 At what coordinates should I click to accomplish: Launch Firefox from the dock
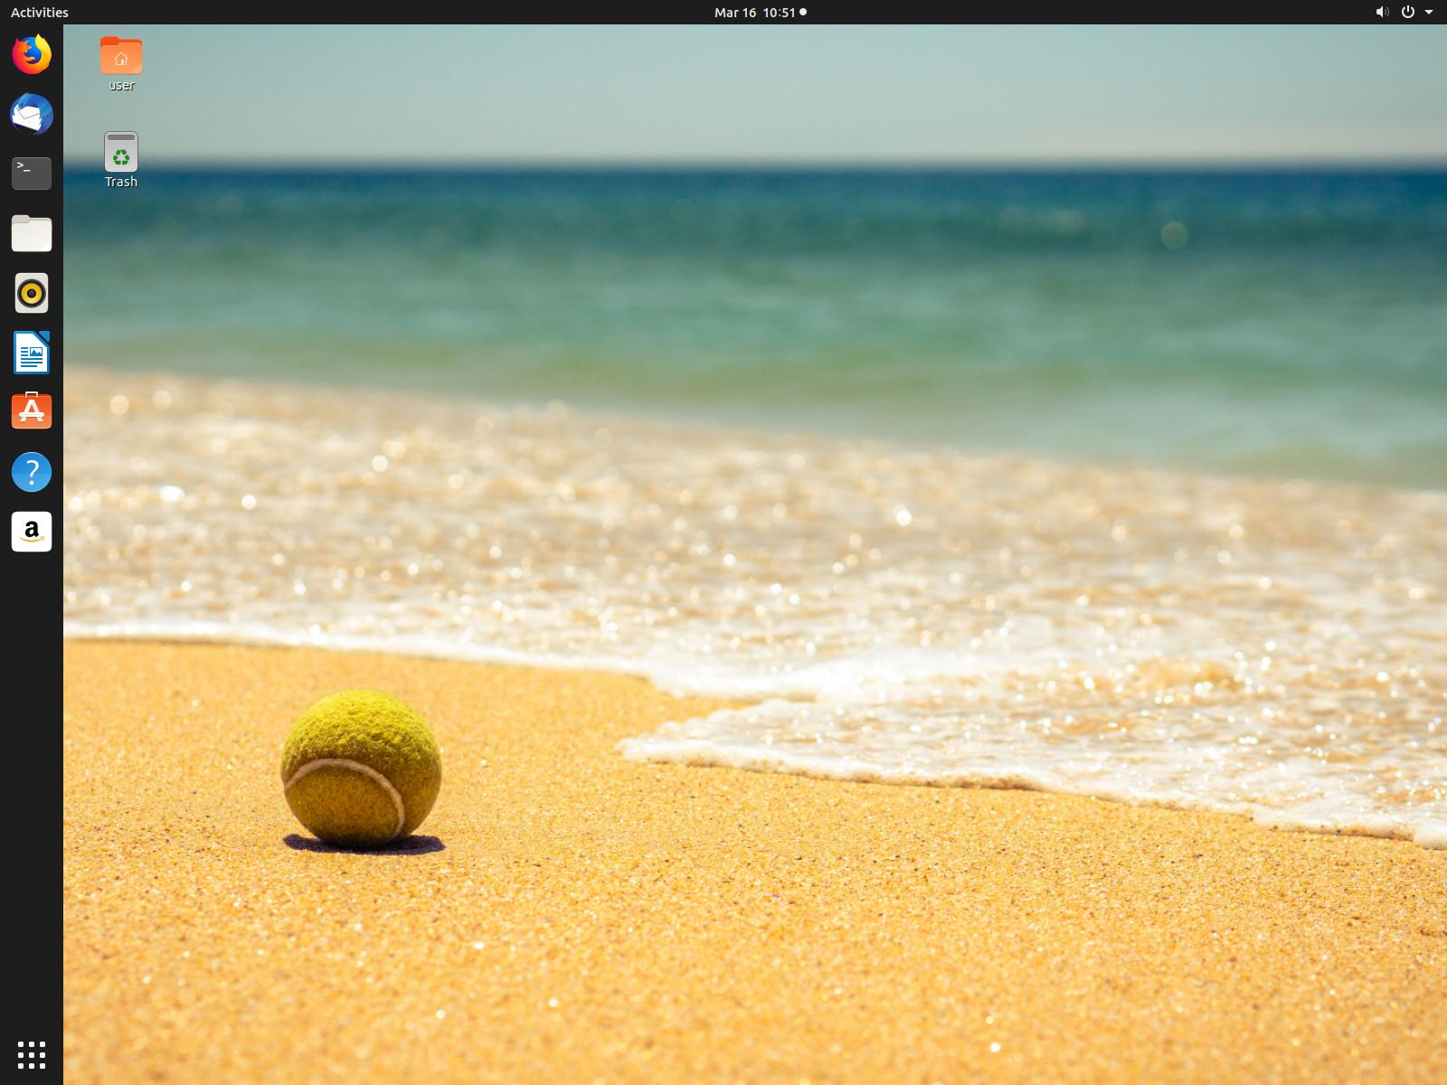[x=32, y=55]
